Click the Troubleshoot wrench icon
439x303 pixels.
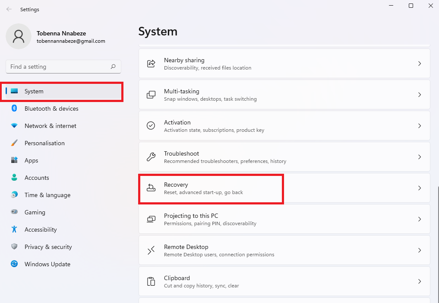(151, 157)
